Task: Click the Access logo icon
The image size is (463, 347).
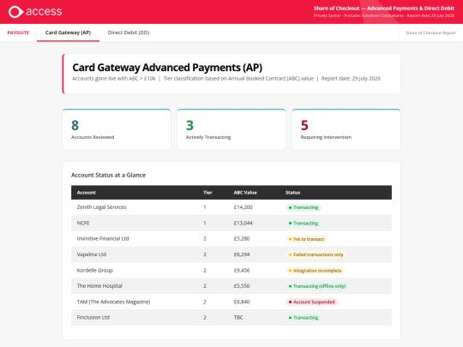Action: pos(16,12)
